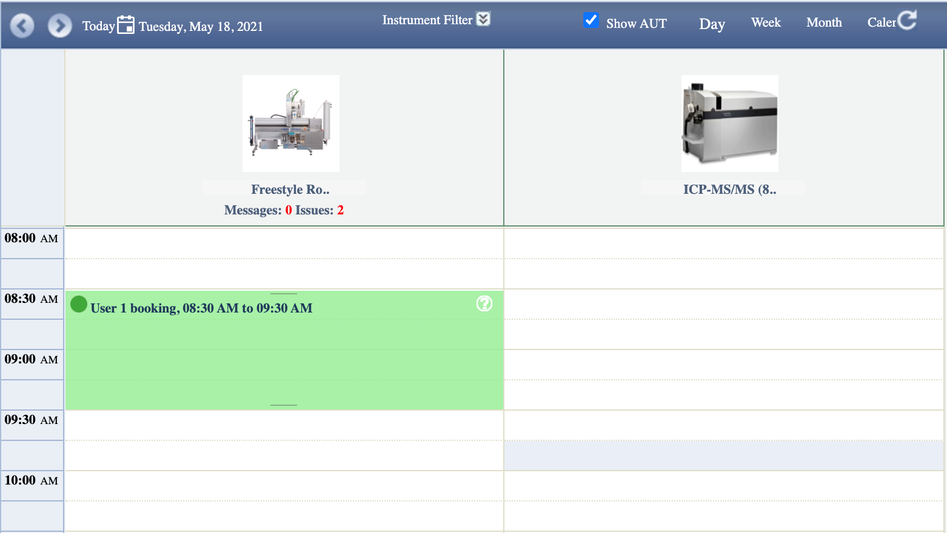Open the ICP-MS/MS instrument link
This screenshot has width=947, height=533.
(x=729, y=190)
